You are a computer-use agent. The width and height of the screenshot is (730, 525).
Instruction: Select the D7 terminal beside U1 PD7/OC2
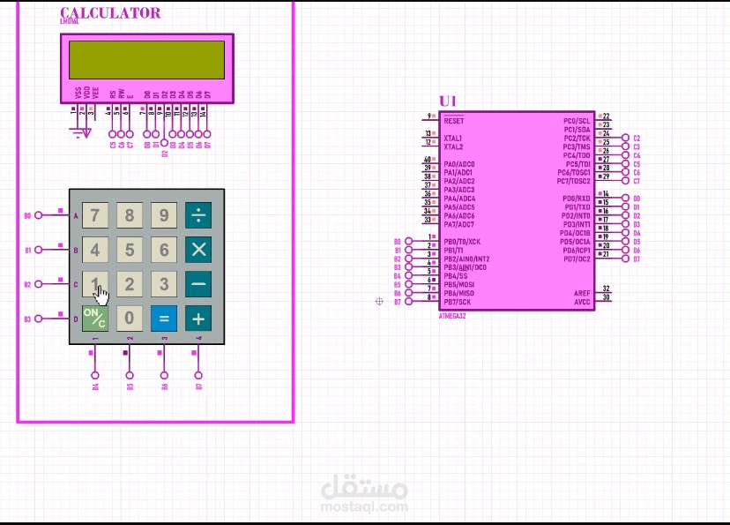[625, 259]
